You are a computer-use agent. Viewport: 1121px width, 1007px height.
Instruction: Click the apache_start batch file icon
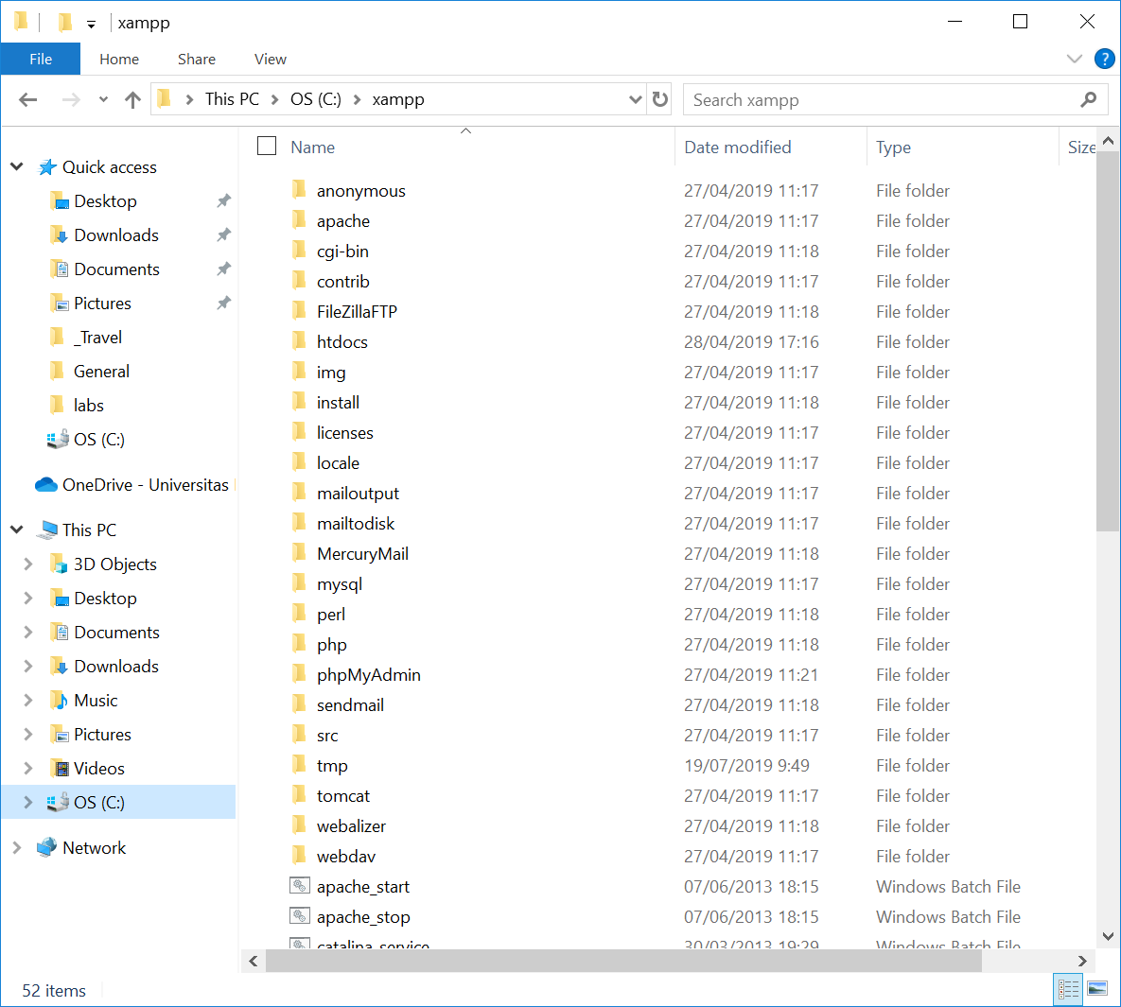pyautogui.click(x=300, y=886)
